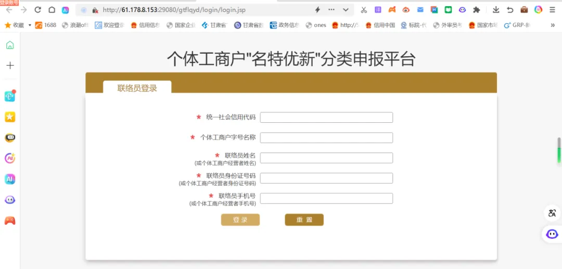
Task: Open the hamburger main menu
Action: coord(552,10)
